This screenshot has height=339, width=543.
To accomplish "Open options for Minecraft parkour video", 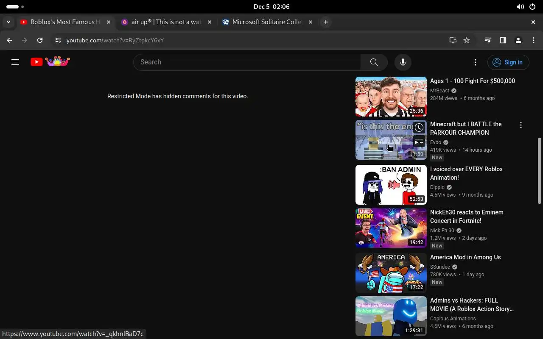I will tap(521, 125).
